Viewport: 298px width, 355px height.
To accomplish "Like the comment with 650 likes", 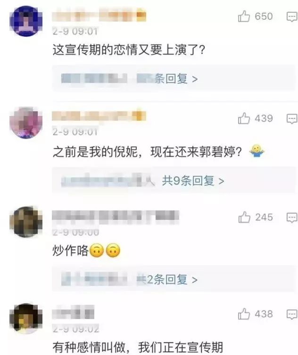I will (244, 17).
